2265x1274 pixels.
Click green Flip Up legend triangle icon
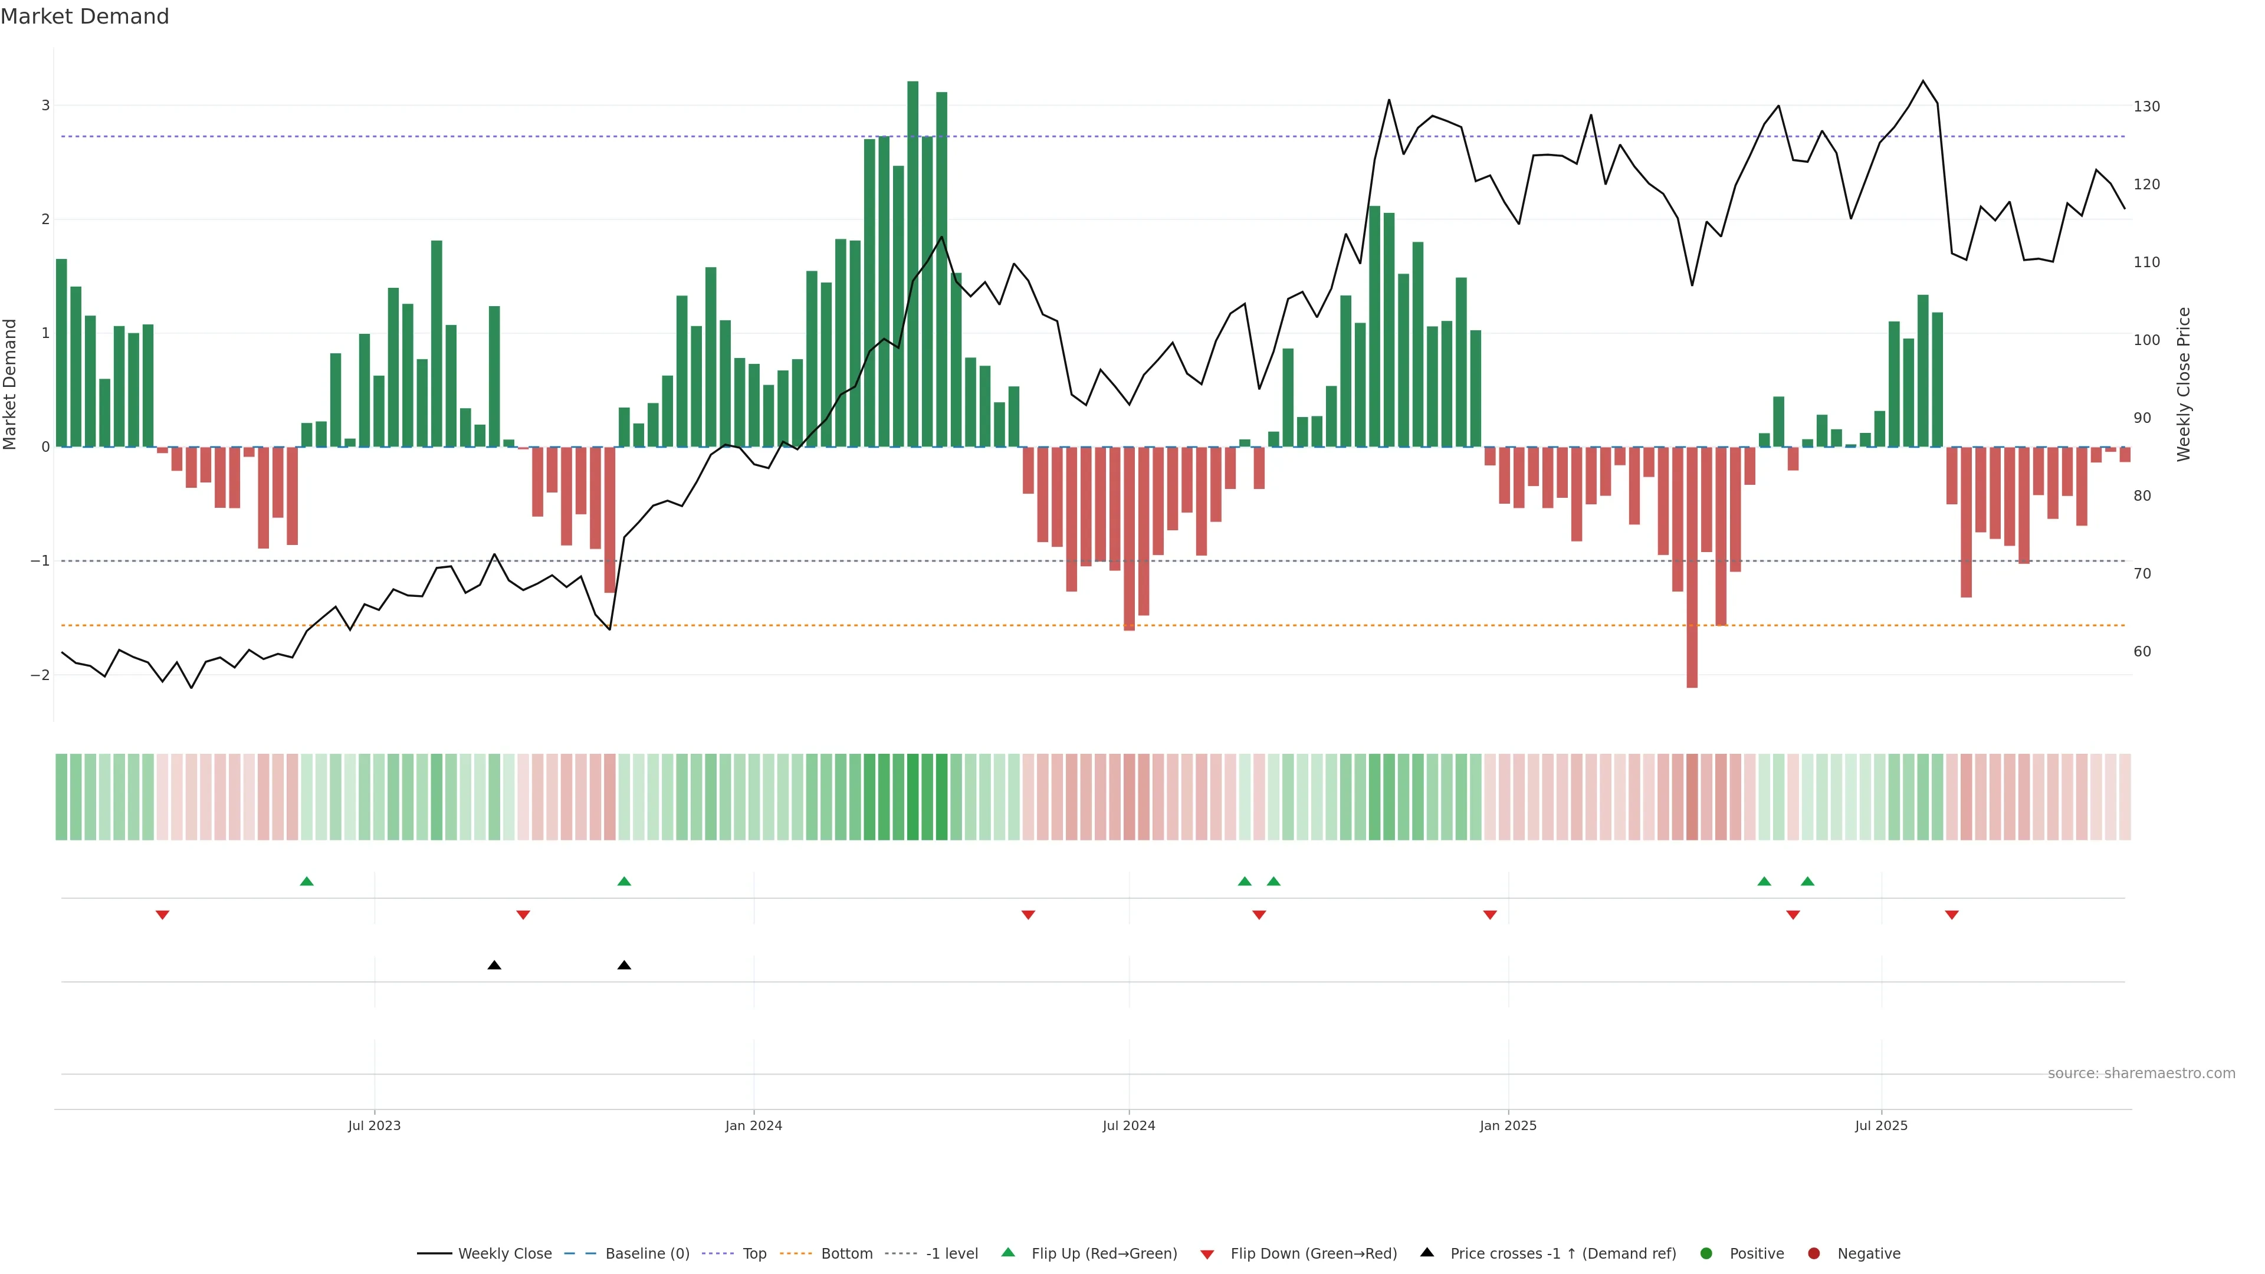click(x=1009, y=1253)
